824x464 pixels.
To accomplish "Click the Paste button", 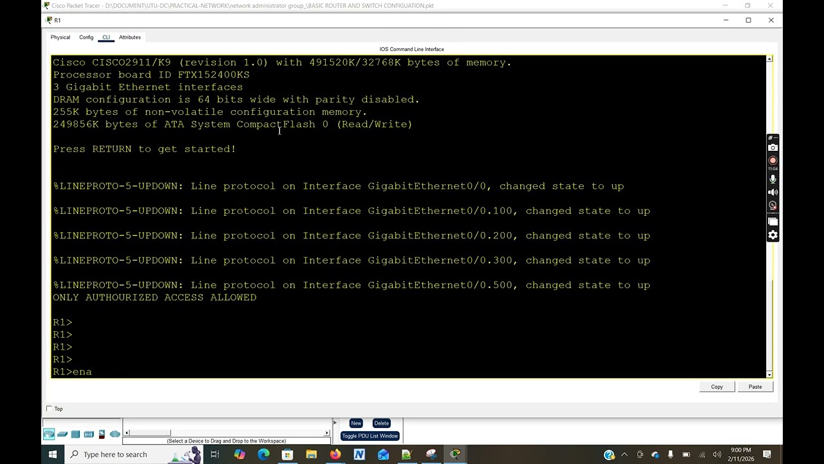I will click(755, 387).
